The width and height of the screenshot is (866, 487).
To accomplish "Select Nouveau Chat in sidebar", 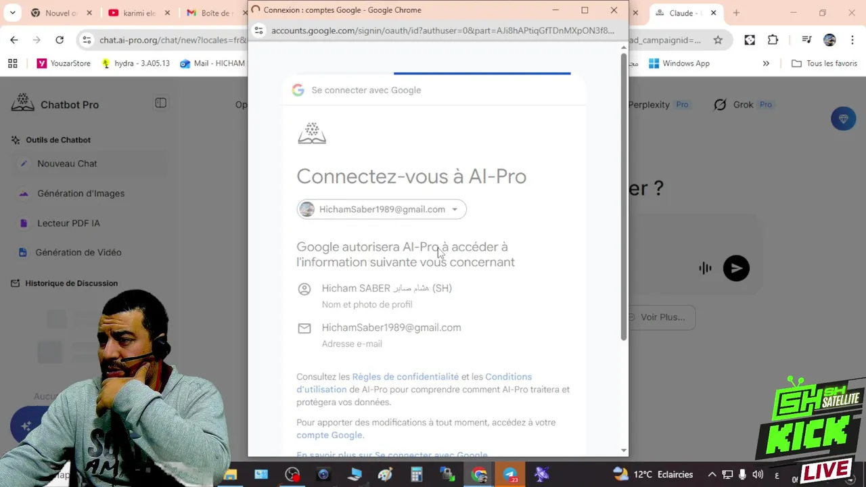I will tap(91, 164).
